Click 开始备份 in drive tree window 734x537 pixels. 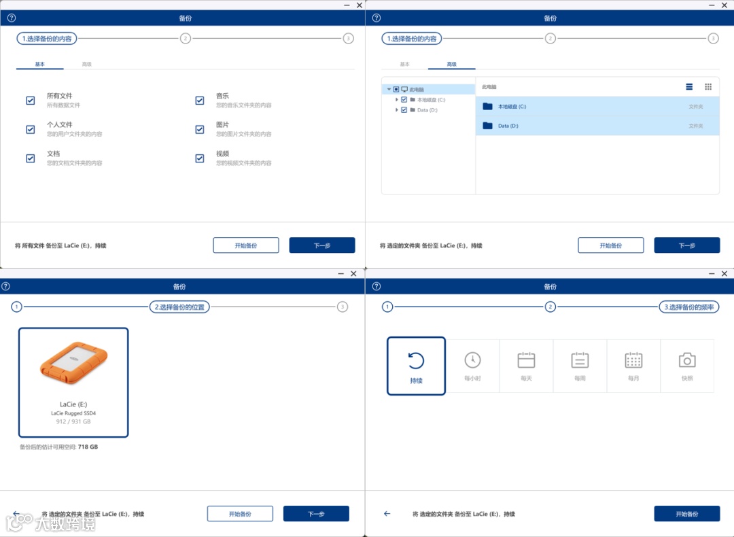[x=611, y=245]
